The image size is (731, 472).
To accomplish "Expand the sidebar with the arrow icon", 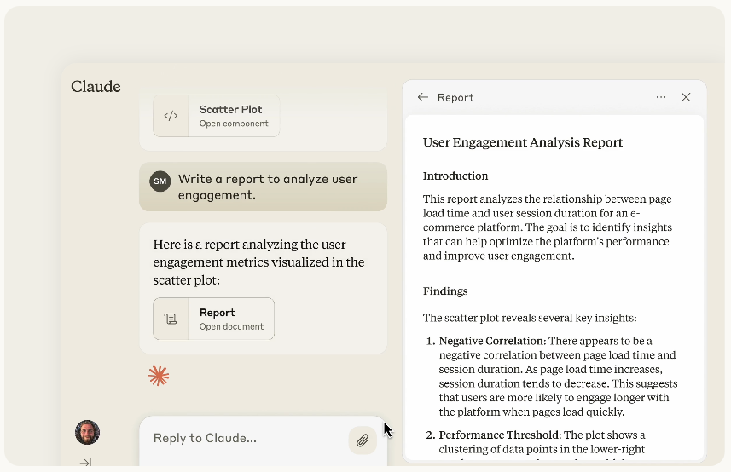I will [85, 463].
